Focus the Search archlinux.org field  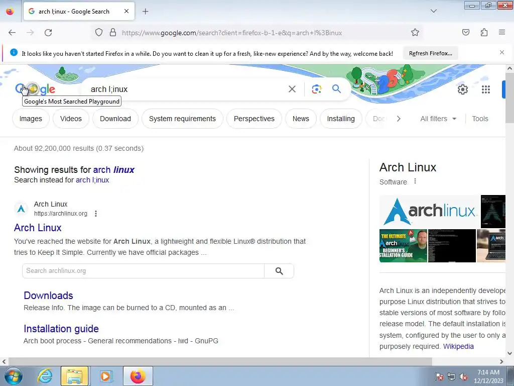[x=143, y=271]
